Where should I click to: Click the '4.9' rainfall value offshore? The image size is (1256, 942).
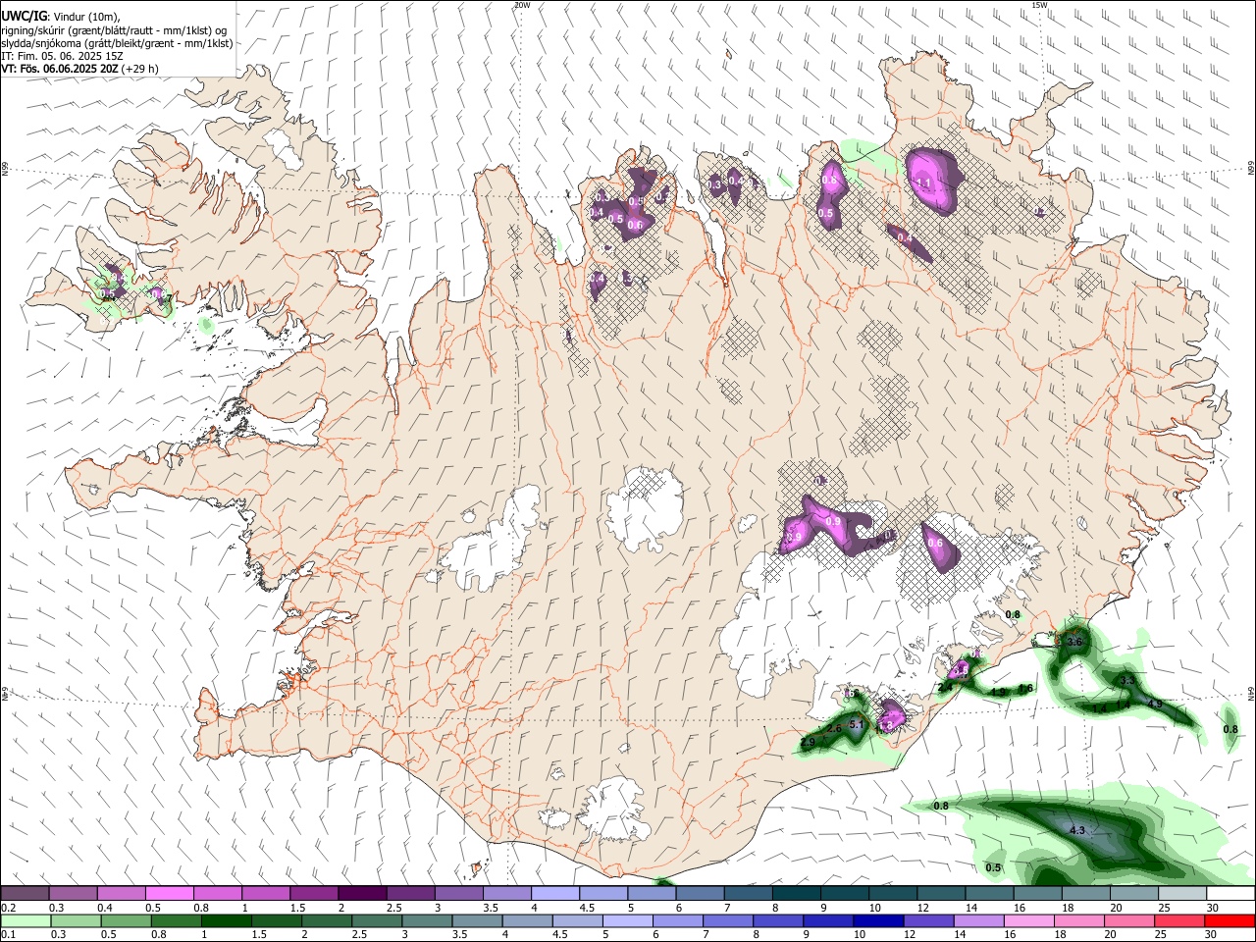pyautogui.click(x=1154, y=704)
